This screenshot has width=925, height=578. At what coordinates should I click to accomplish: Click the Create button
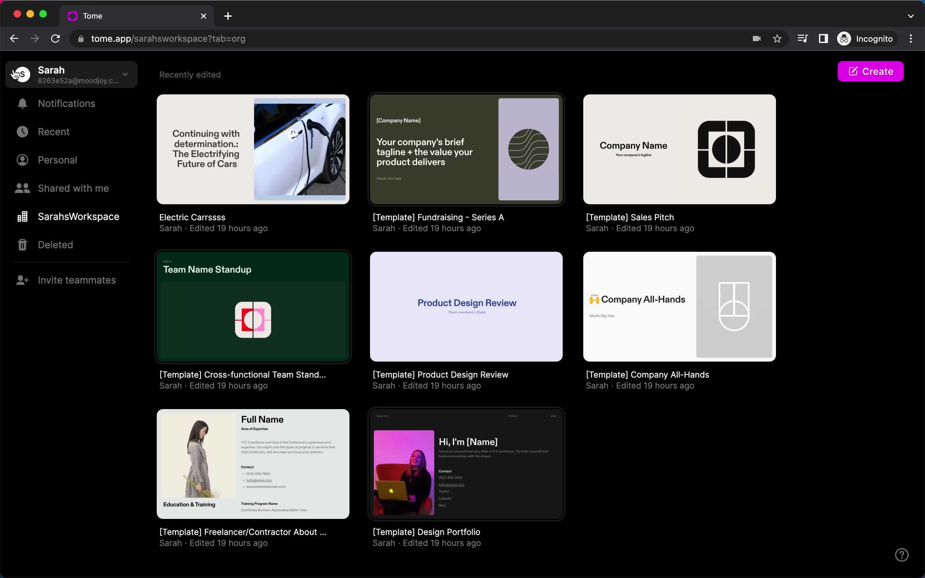coord(870,71)
